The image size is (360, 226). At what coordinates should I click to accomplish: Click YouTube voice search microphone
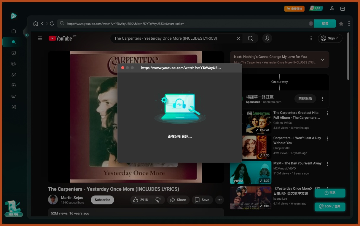point(267,38)
